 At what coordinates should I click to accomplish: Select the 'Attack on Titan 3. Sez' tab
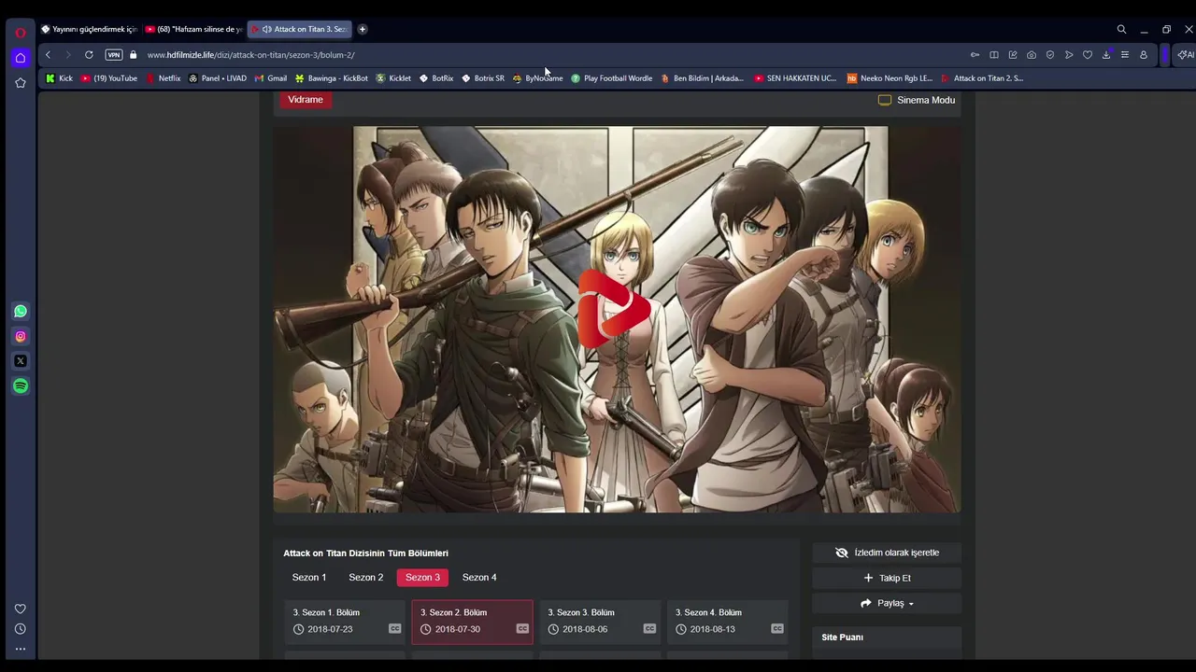click(300, 29)
